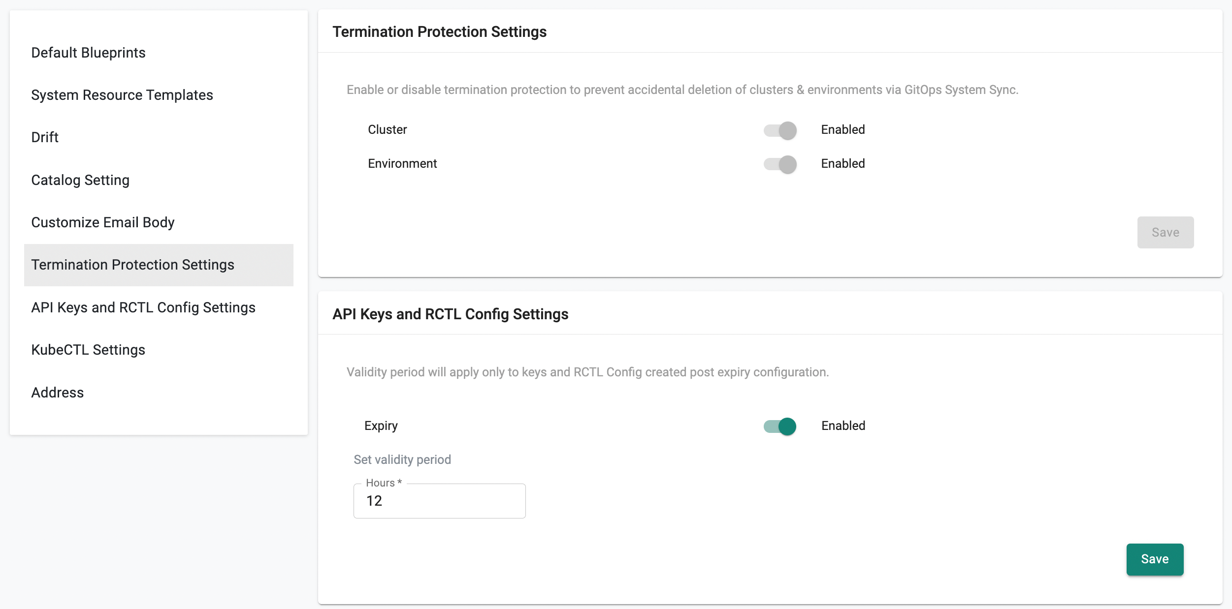The height and width of the screenshot is (609, 1232).
Task: Click the Enabled label beside Cluster
Action: tap(843, 129)
